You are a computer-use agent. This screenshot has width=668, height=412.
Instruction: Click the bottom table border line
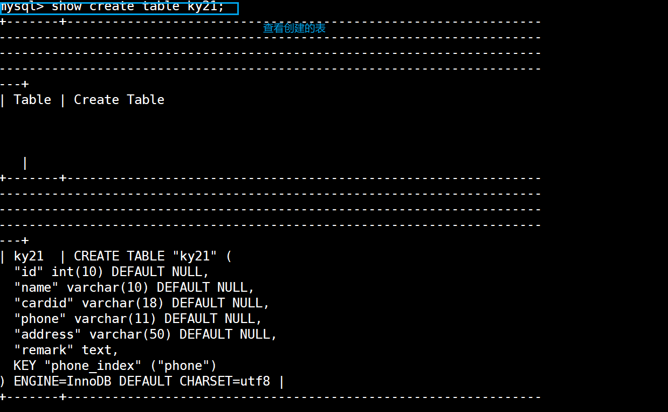[270, 397]
